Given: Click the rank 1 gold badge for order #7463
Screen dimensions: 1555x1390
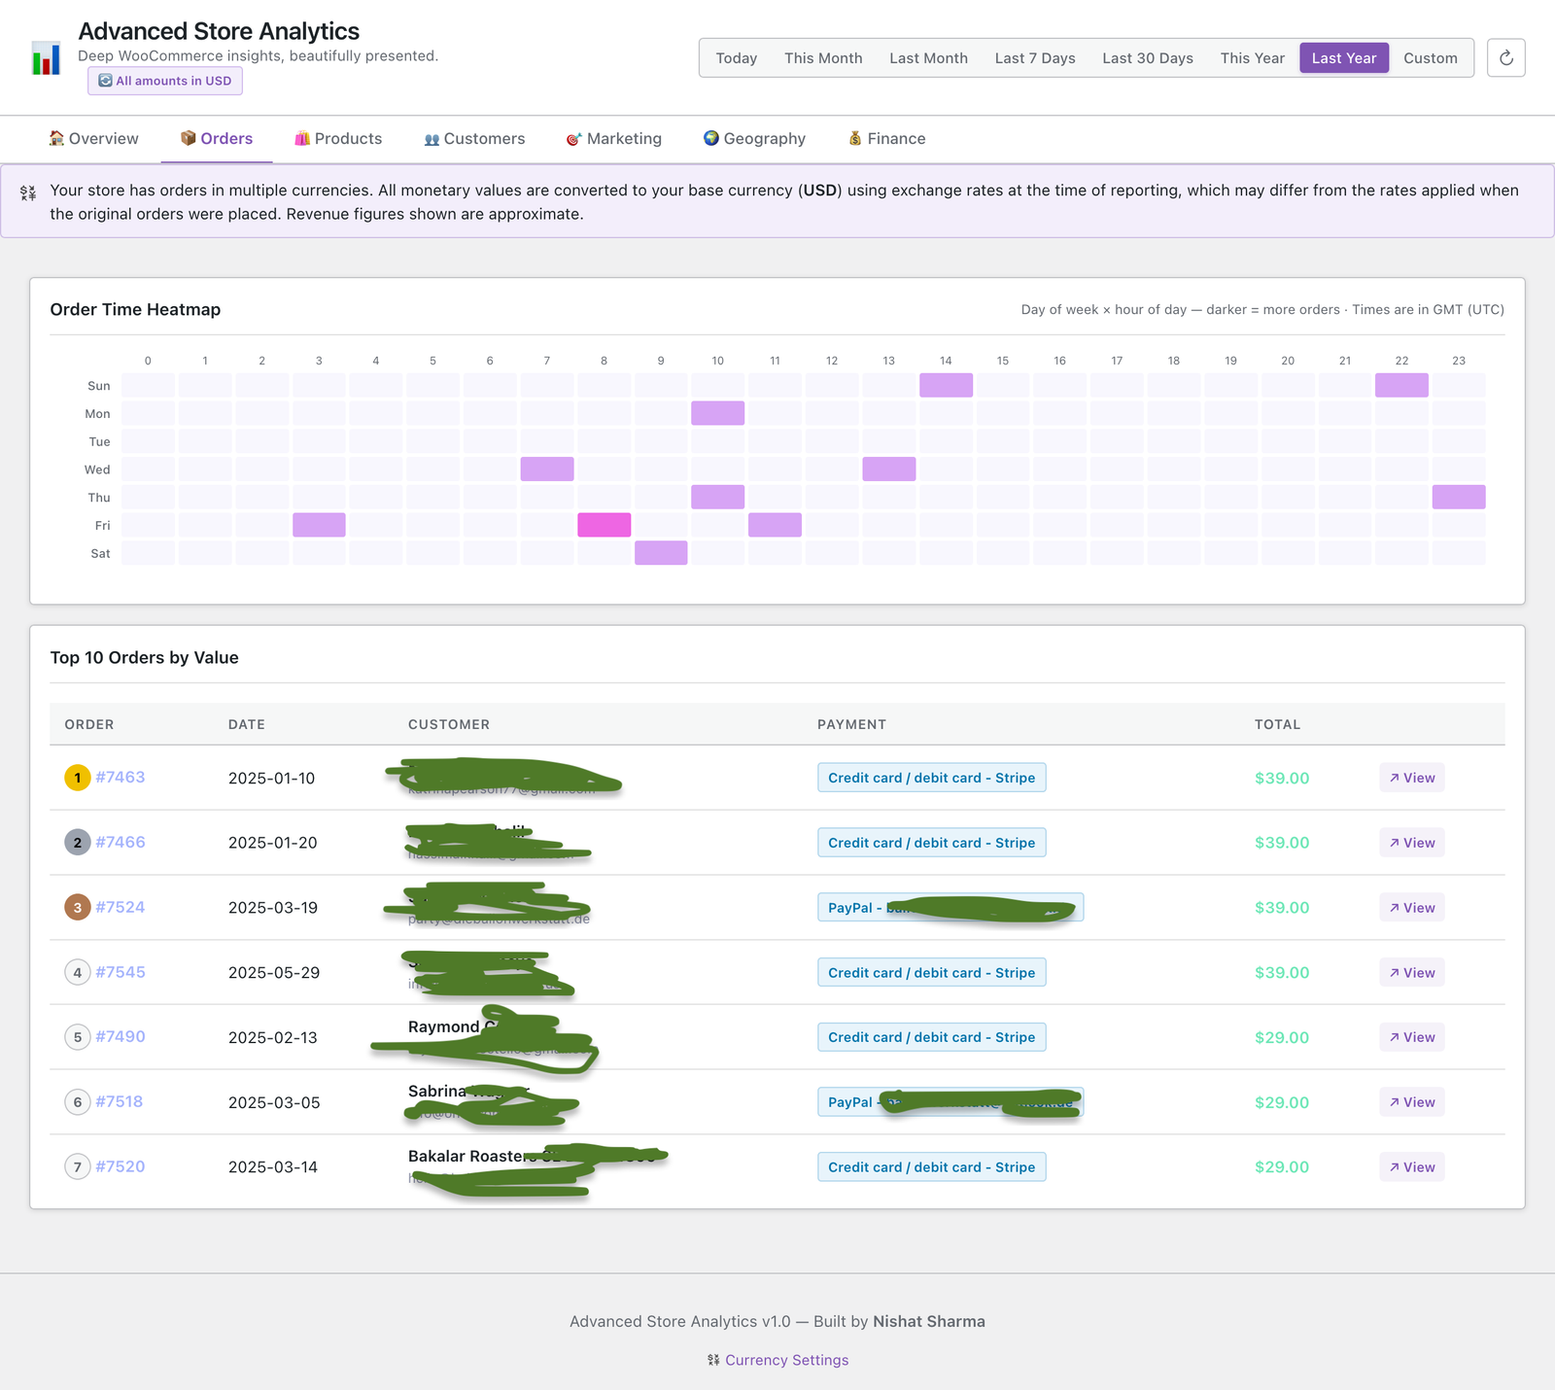Looking at the screenshot, I should click(x=78, y=778).
